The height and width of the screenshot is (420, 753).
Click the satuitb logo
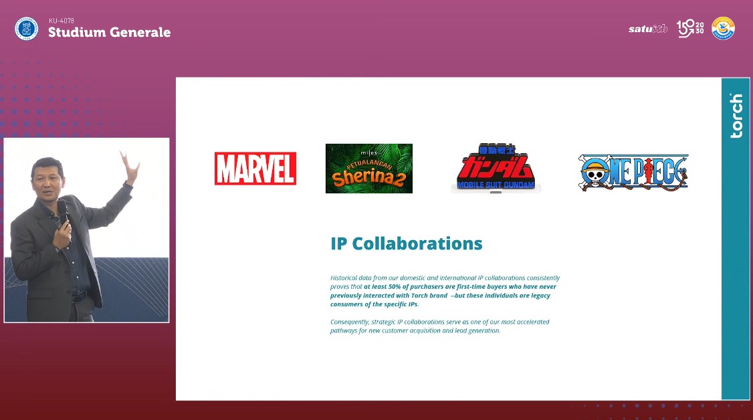coord(647,29)
